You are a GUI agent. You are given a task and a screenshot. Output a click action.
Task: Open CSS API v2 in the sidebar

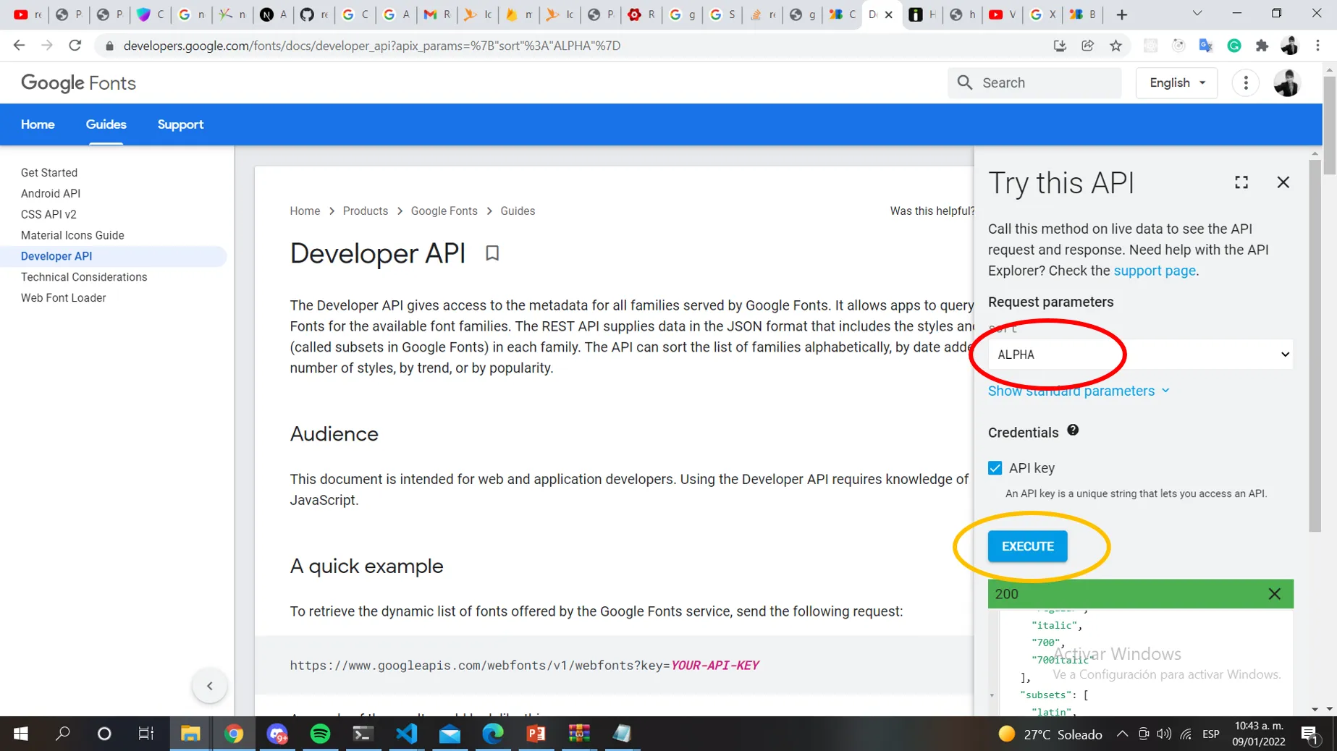48,215
